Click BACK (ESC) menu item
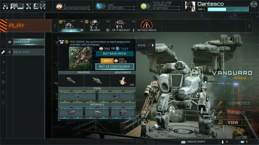This screenshot has height=145, width=259. click(29, 52)
